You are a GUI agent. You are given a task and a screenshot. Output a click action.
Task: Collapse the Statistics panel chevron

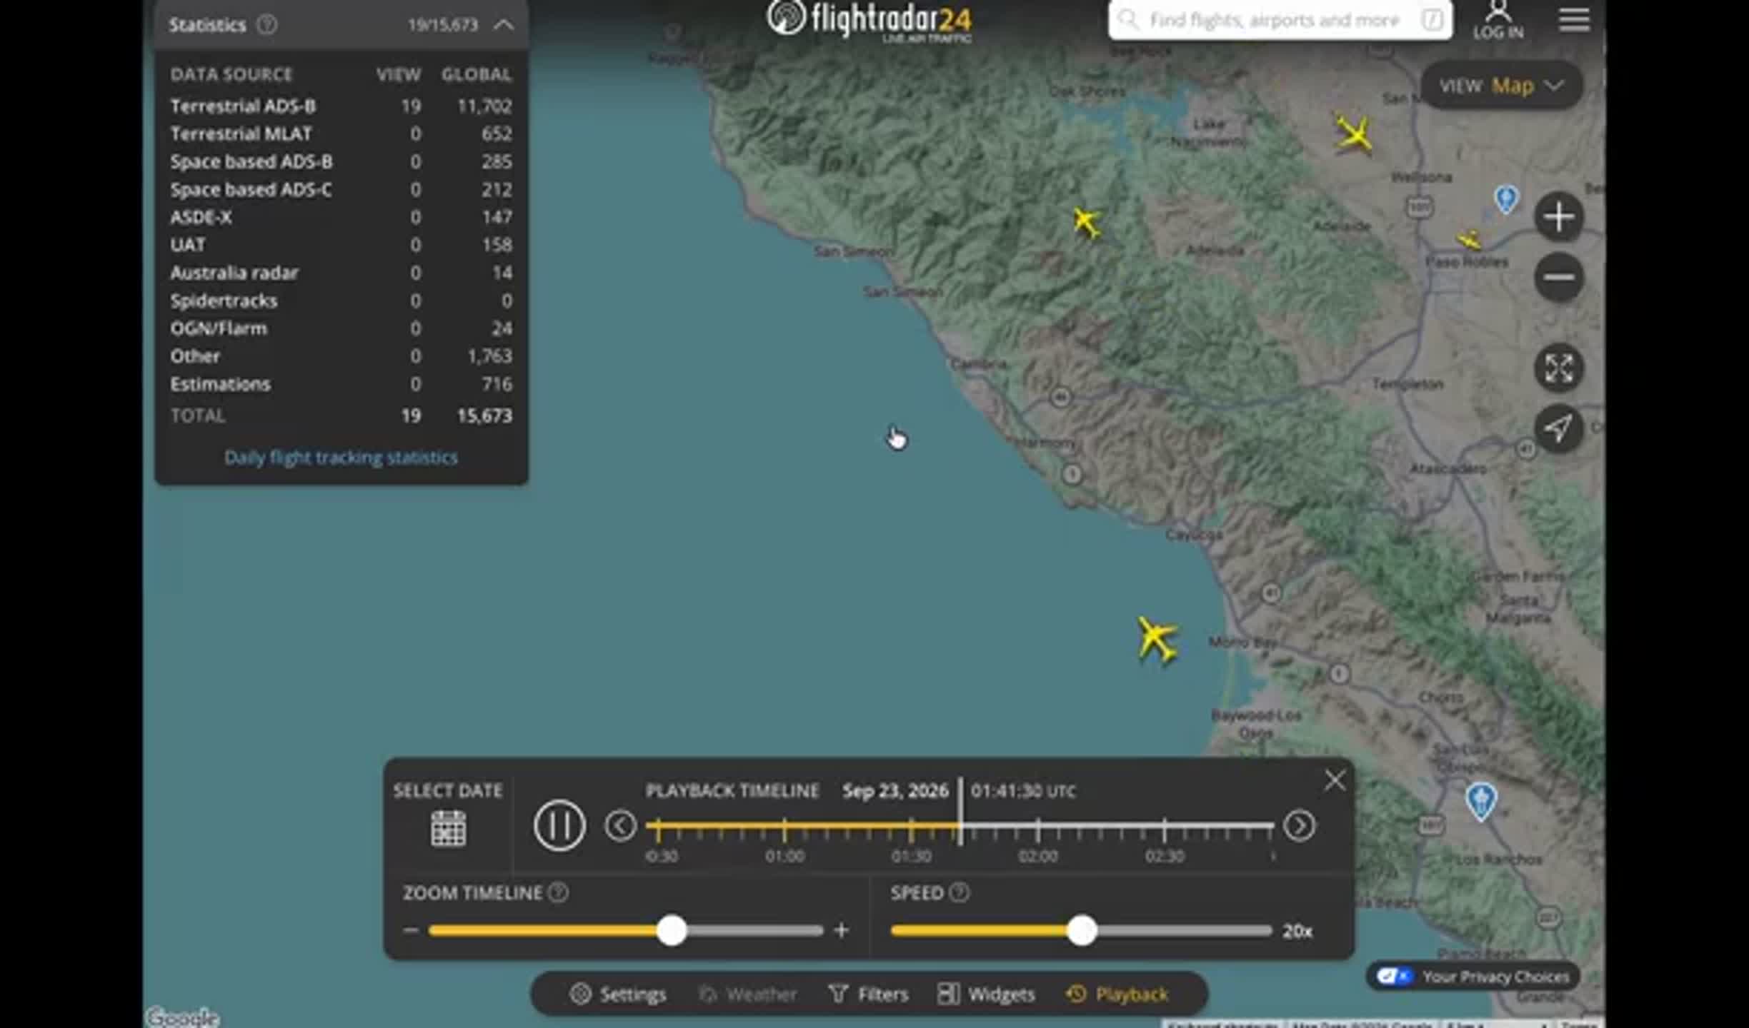pos(504,25)
